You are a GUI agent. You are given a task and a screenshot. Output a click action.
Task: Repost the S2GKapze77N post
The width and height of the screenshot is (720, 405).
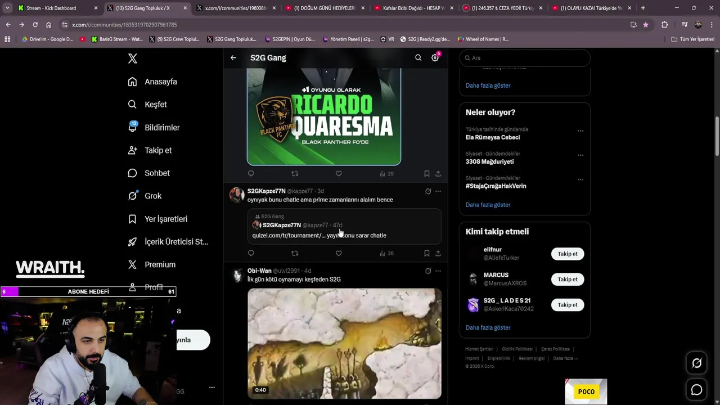coord(295,253)
